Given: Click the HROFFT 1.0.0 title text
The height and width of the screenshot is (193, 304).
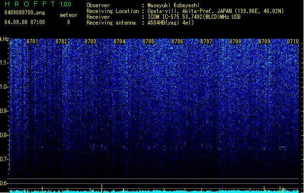Looking at the screenshot, I should [x=38, y=4].
